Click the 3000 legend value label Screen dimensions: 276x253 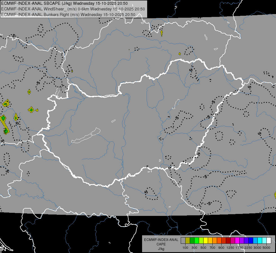point(257,248)
